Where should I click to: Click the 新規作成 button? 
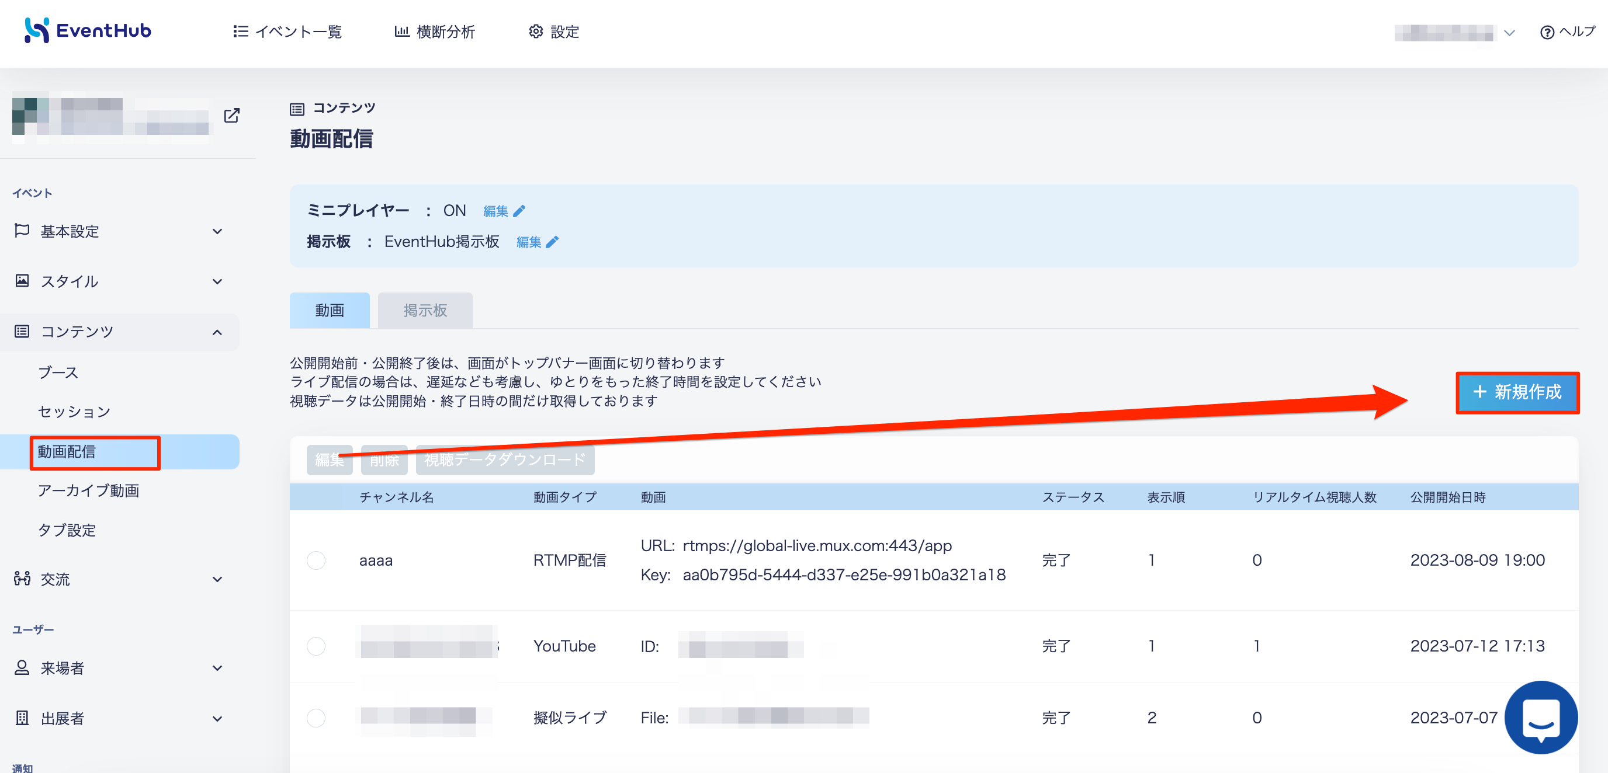[1517, 392]
